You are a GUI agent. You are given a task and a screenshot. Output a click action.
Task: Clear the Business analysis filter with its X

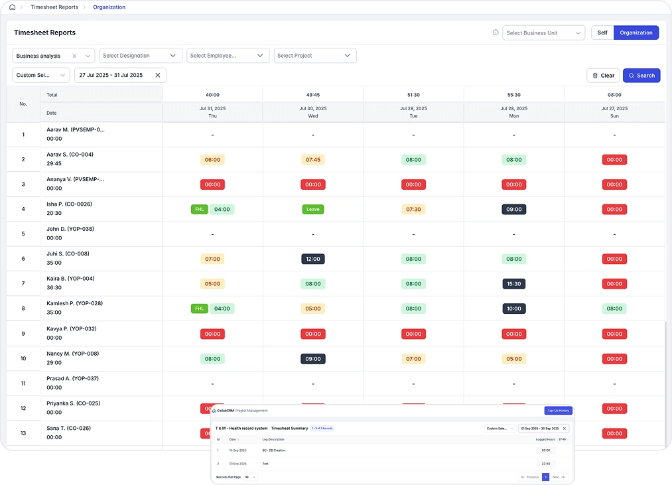pyautogui.click(x=74, y=56)
